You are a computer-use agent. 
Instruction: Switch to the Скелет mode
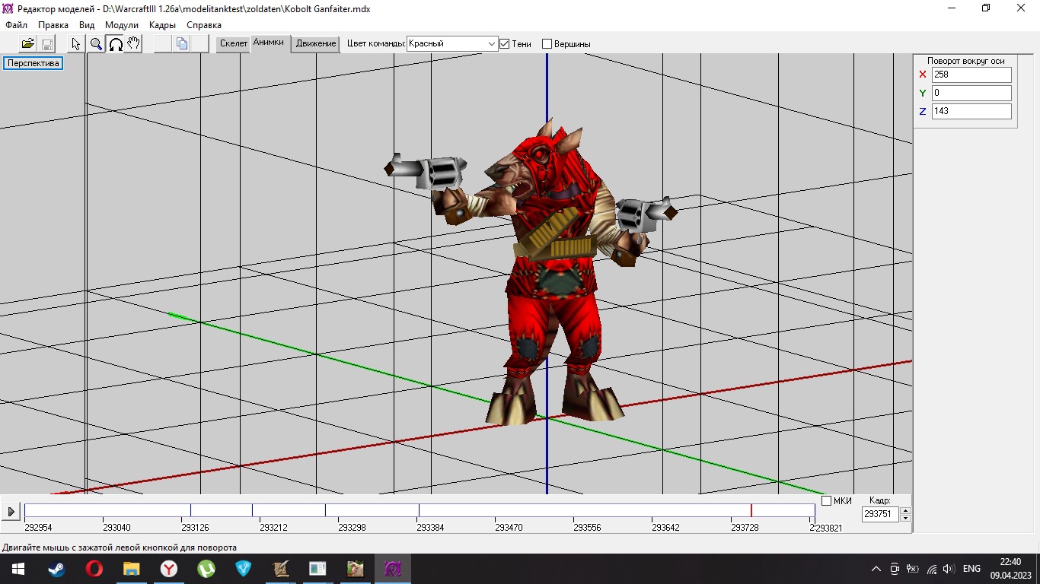pos(234,44)
